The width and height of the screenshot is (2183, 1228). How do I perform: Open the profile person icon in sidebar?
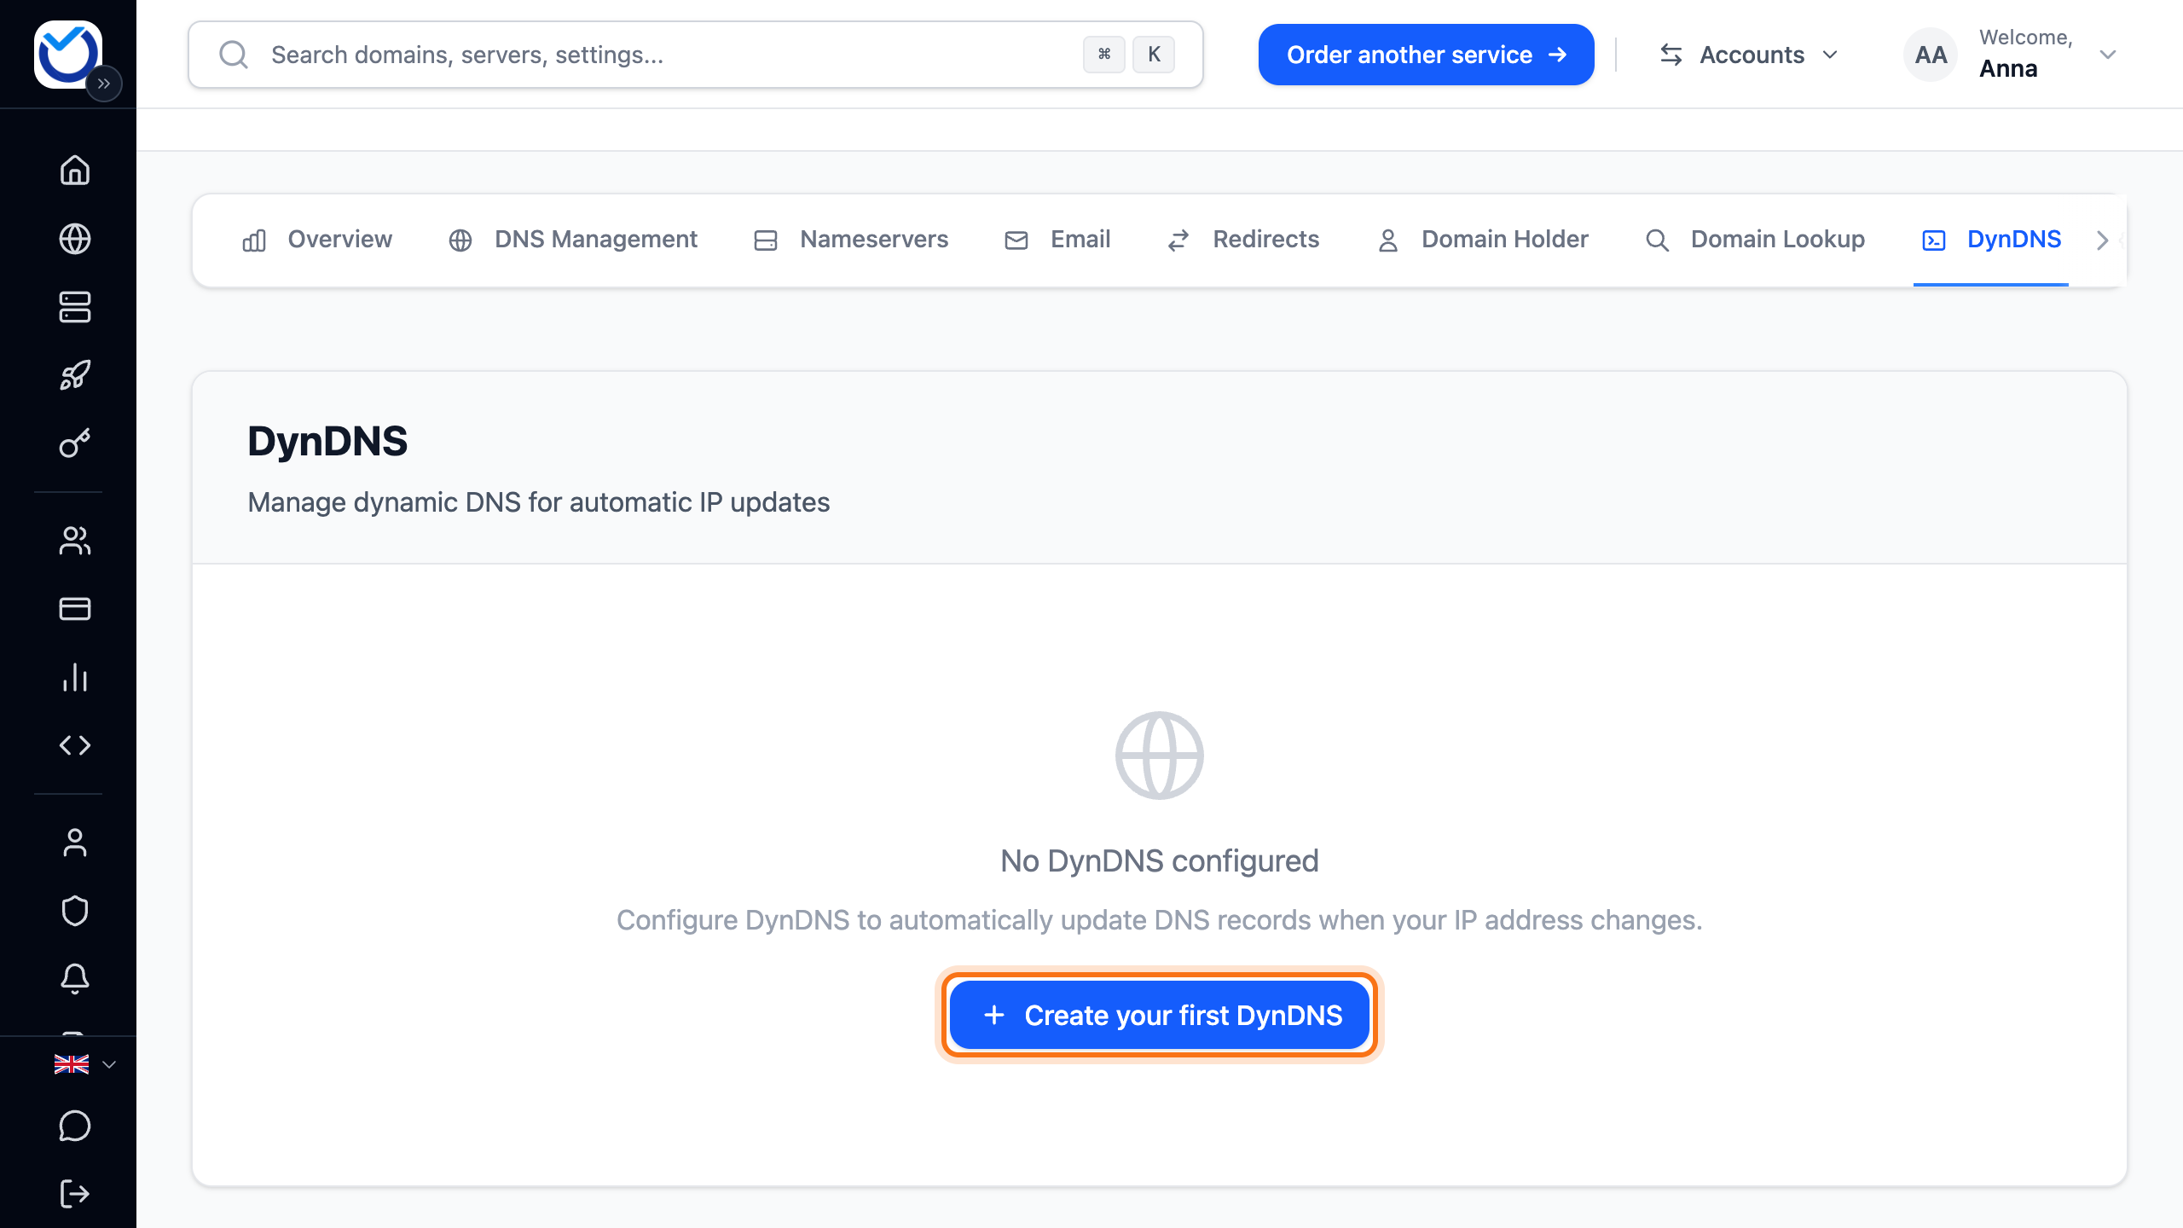click(x=75, y=843)
